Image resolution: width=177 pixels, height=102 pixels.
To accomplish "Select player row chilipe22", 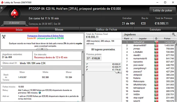I will 148,75.
